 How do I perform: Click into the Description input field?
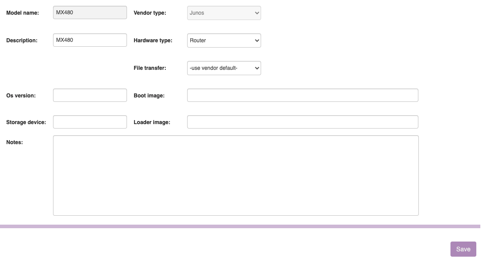pyautogui.click(x=90, y=40)
